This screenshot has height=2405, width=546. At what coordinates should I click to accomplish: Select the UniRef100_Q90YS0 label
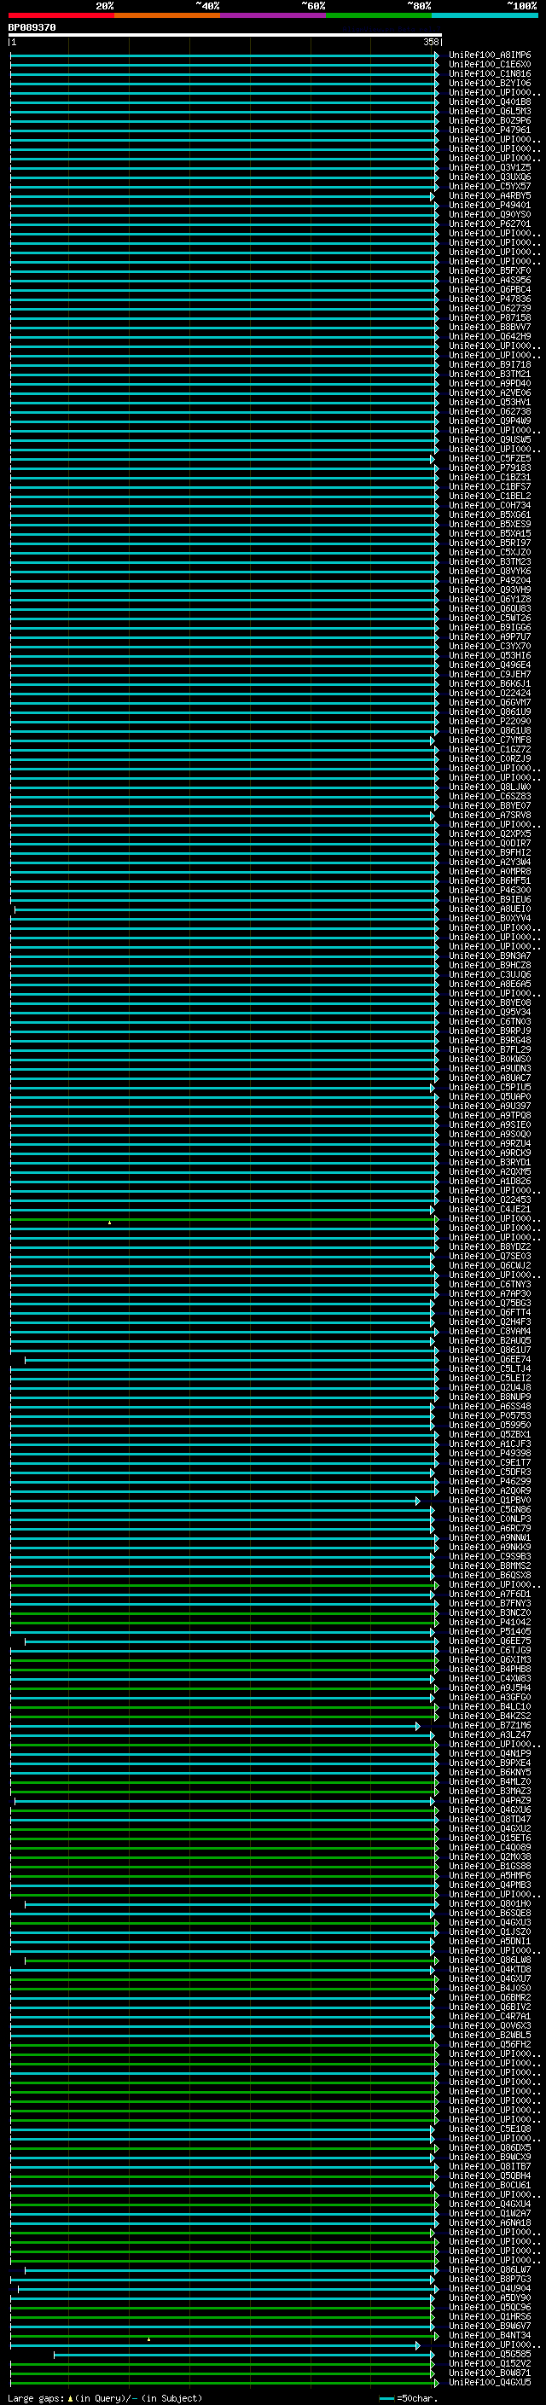tap(489, 215)
